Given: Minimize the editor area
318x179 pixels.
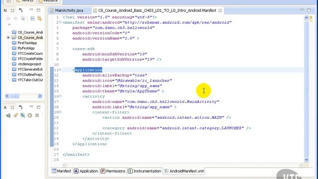Looking at the screenshot, I should pyautogui.click(x=302, y=9).
